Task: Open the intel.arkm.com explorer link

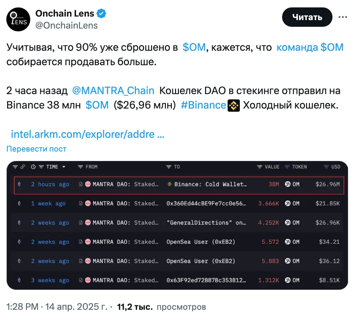Action: tap(87, 134)
